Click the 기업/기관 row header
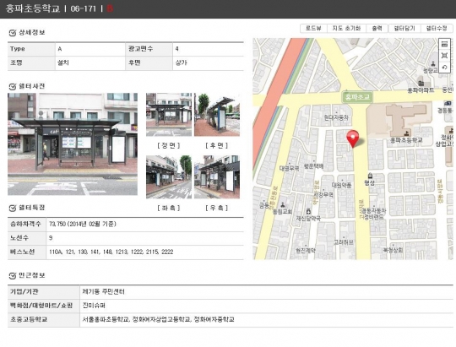Image resolution: width=456 pixels, height=347 pixels. click(44, 292)
